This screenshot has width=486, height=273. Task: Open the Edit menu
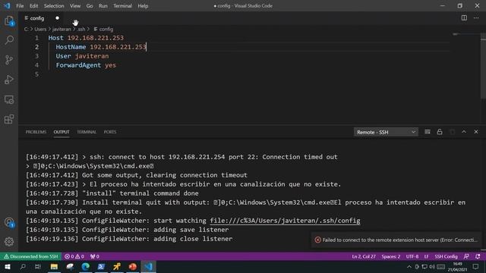[x=33, y=6]
